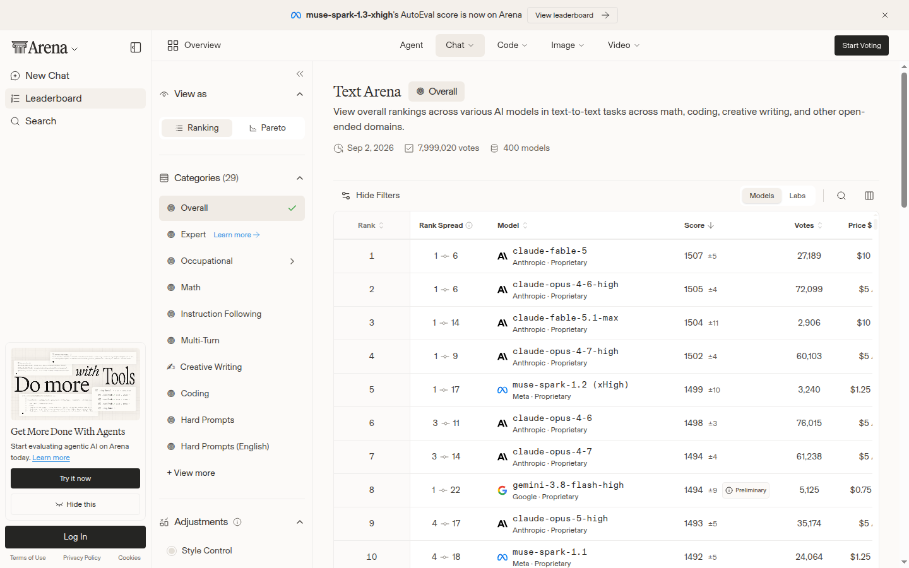Start a New Chat
The width and height of the screenshot is (909, 568).
75,76
